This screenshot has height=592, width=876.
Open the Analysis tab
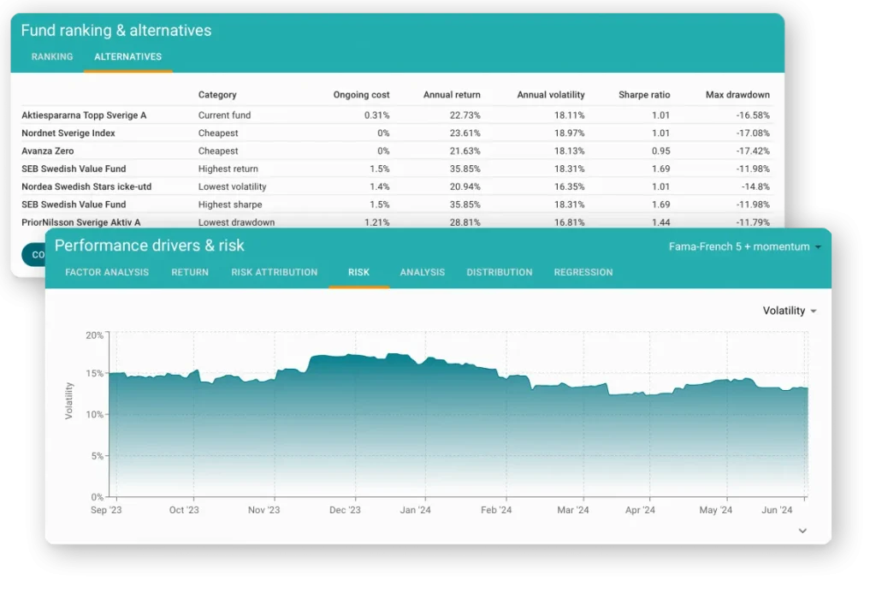423,272
